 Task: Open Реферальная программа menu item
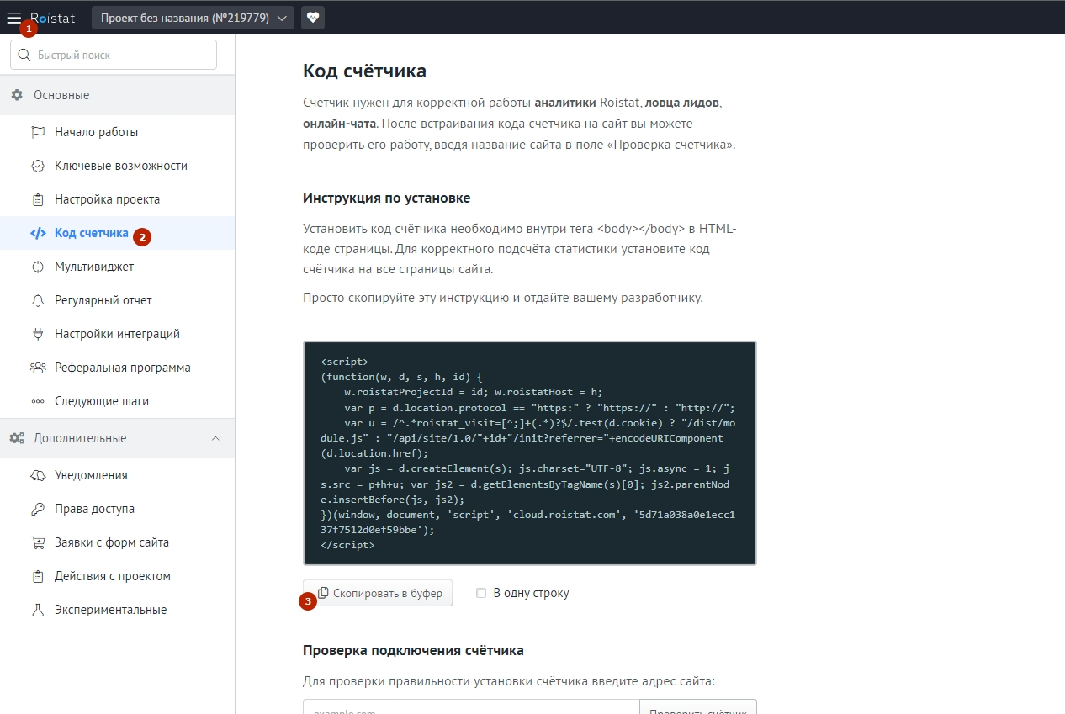(x=118, y=368)
